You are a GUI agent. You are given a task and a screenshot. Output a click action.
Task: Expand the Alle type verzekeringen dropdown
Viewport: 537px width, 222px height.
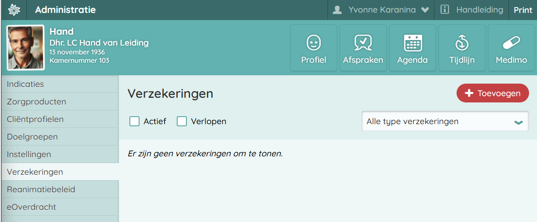[445, 122]
